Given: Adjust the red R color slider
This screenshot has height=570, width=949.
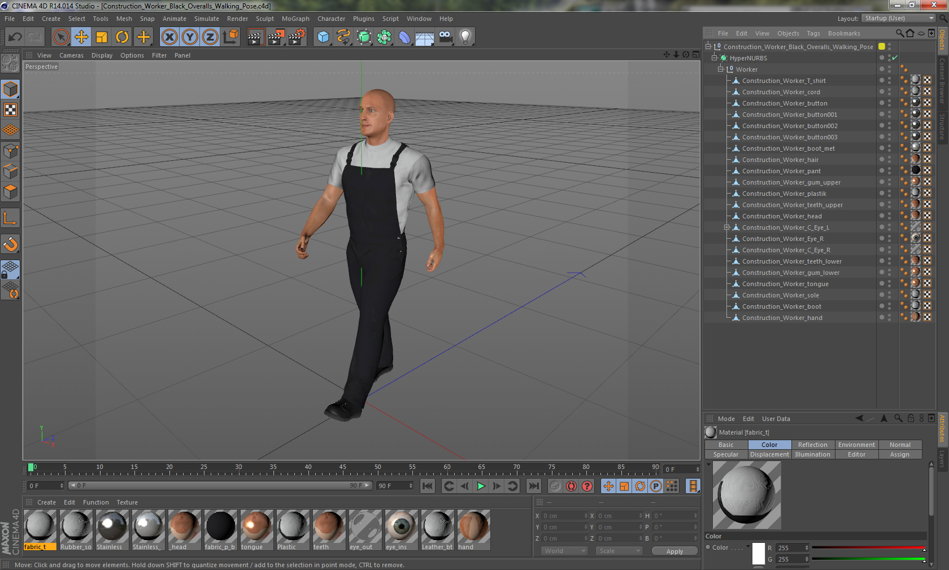Looking at the screenshot, I should point(869,548).
